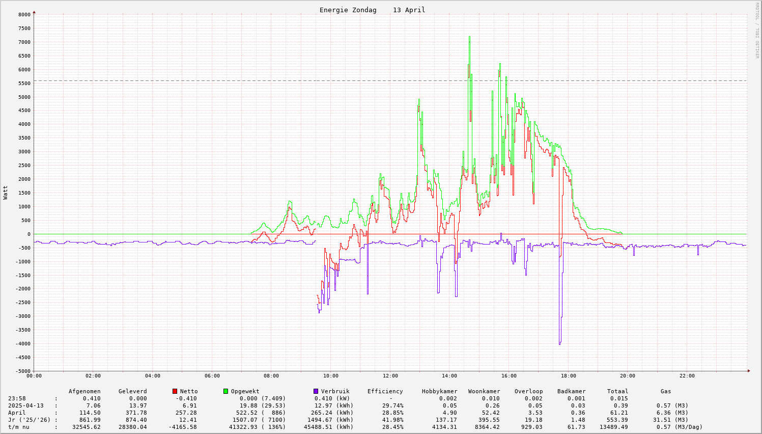Click the green Opgewekt legend swatch
Screen dimensions: 762x434
(225, 391)
